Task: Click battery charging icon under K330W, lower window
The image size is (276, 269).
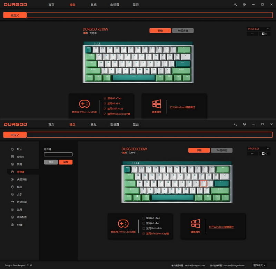Action: coord(124,153)
